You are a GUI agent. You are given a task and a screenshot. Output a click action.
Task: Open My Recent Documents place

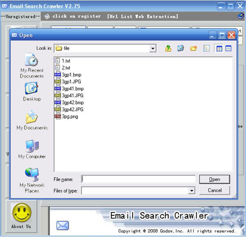(x=32, y=65)
